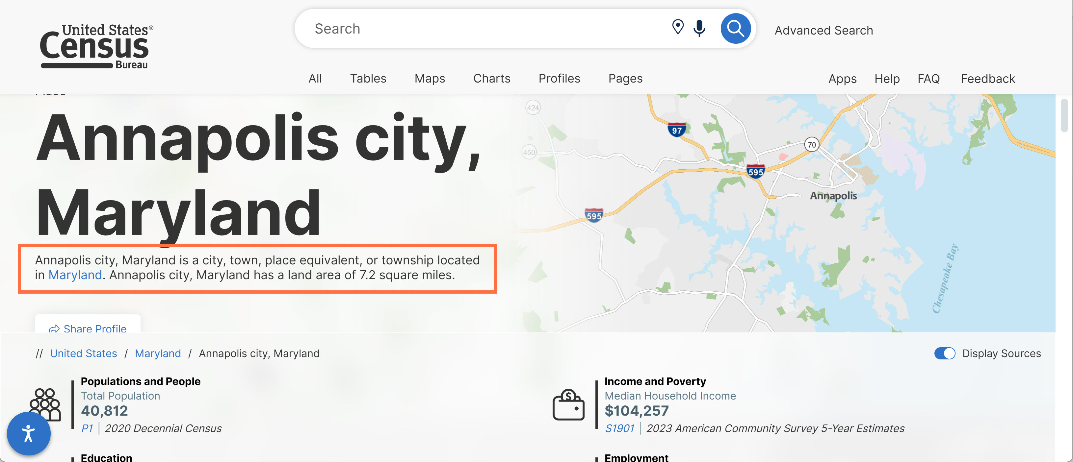
Task: Click the Income and Poverty heading
Action: [655, 381]
